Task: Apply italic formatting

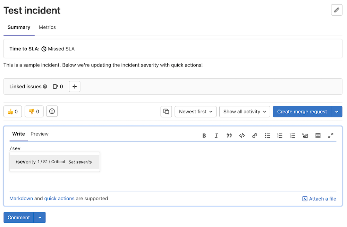Action: point(217,136)
